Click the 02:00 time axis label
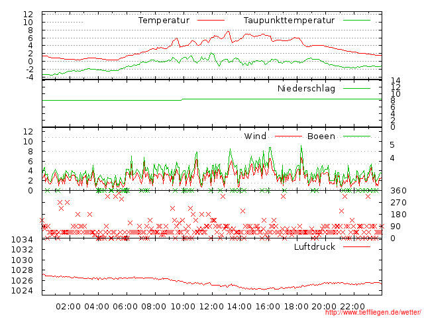The width and height of the screenshot is (424, 318). click(x=68, y=307)
